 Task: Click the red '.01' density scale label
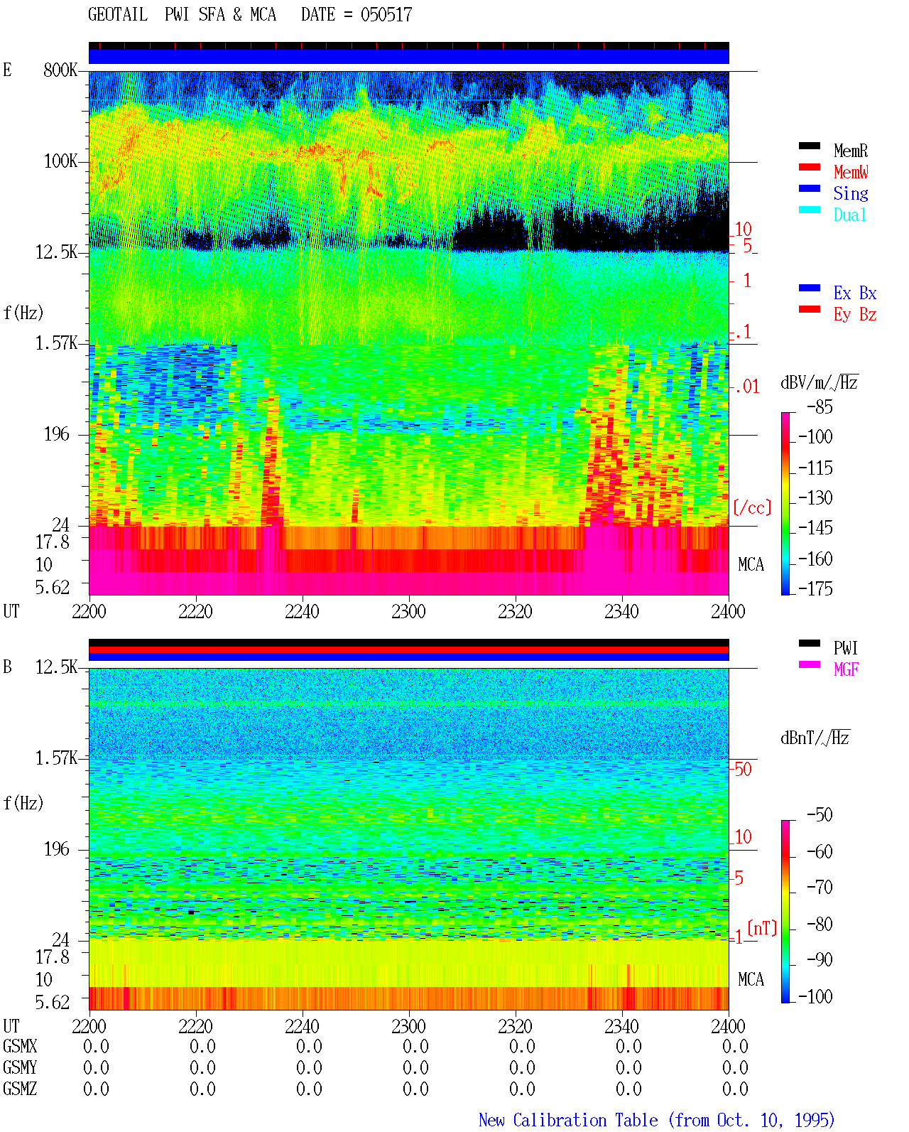pyautogui.click(x=747, y=387)
